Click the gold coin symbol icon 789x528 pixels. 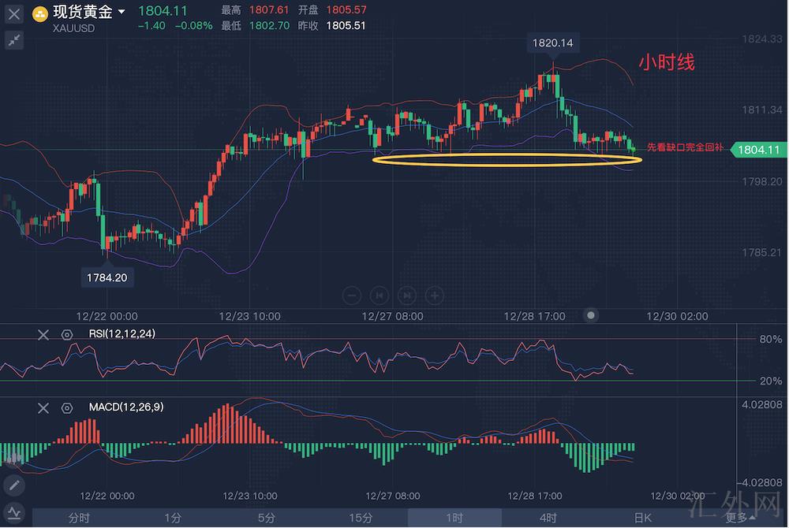[40, 14]
